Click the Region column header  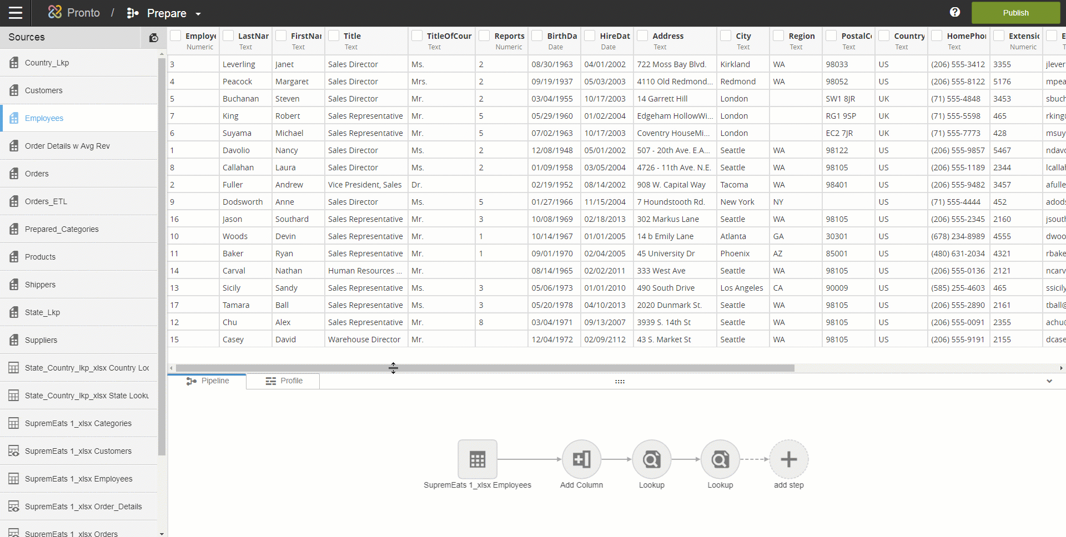coord(796,40)
